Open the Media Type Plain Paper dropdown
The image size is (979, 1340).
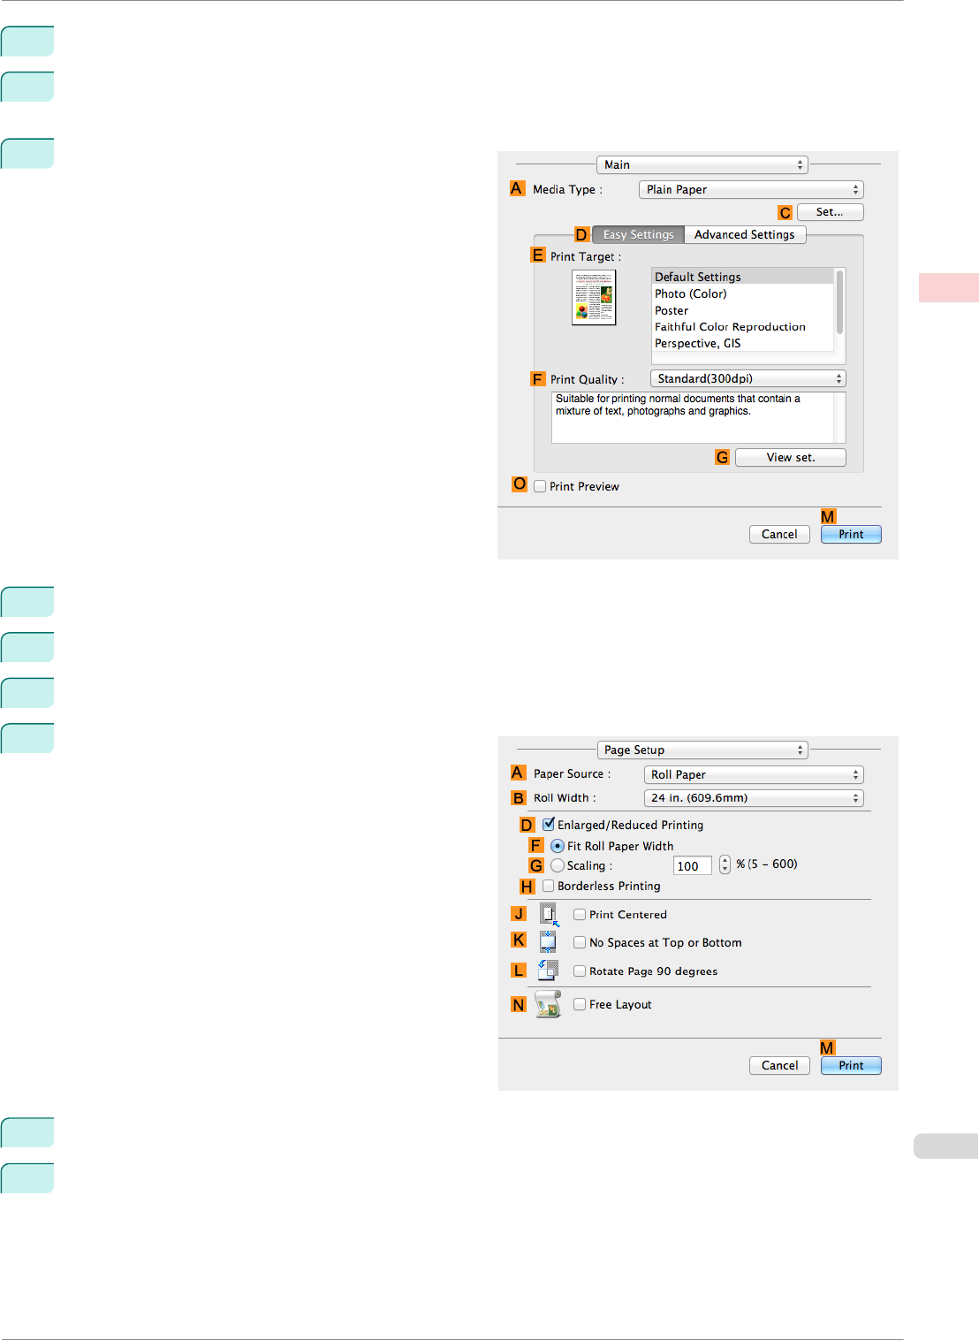[x=751, y=189]
